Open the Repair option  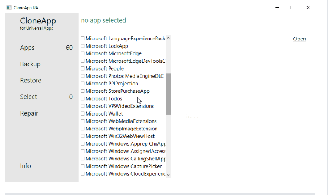[x=29, y=113]
